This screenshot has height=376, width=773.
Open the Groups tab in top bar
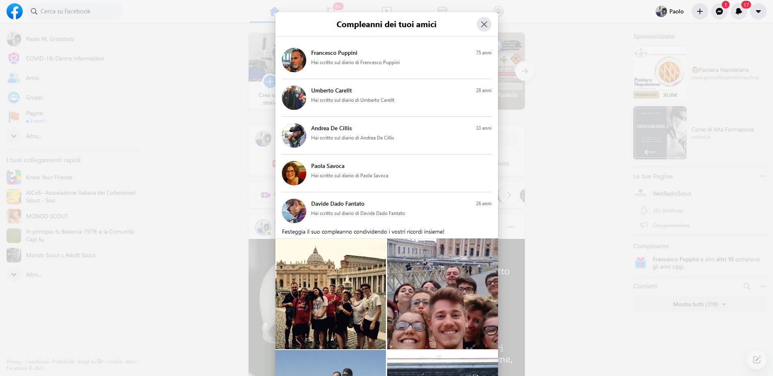tap(498, 11)
